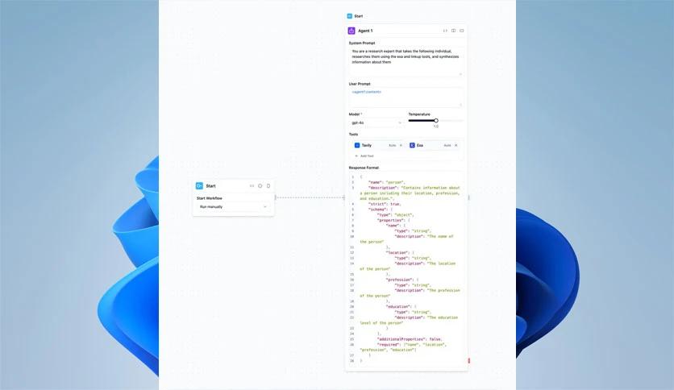Remove the Tavily tool with its X
Screen dimensions: 674x390
[x=401, y=145]
